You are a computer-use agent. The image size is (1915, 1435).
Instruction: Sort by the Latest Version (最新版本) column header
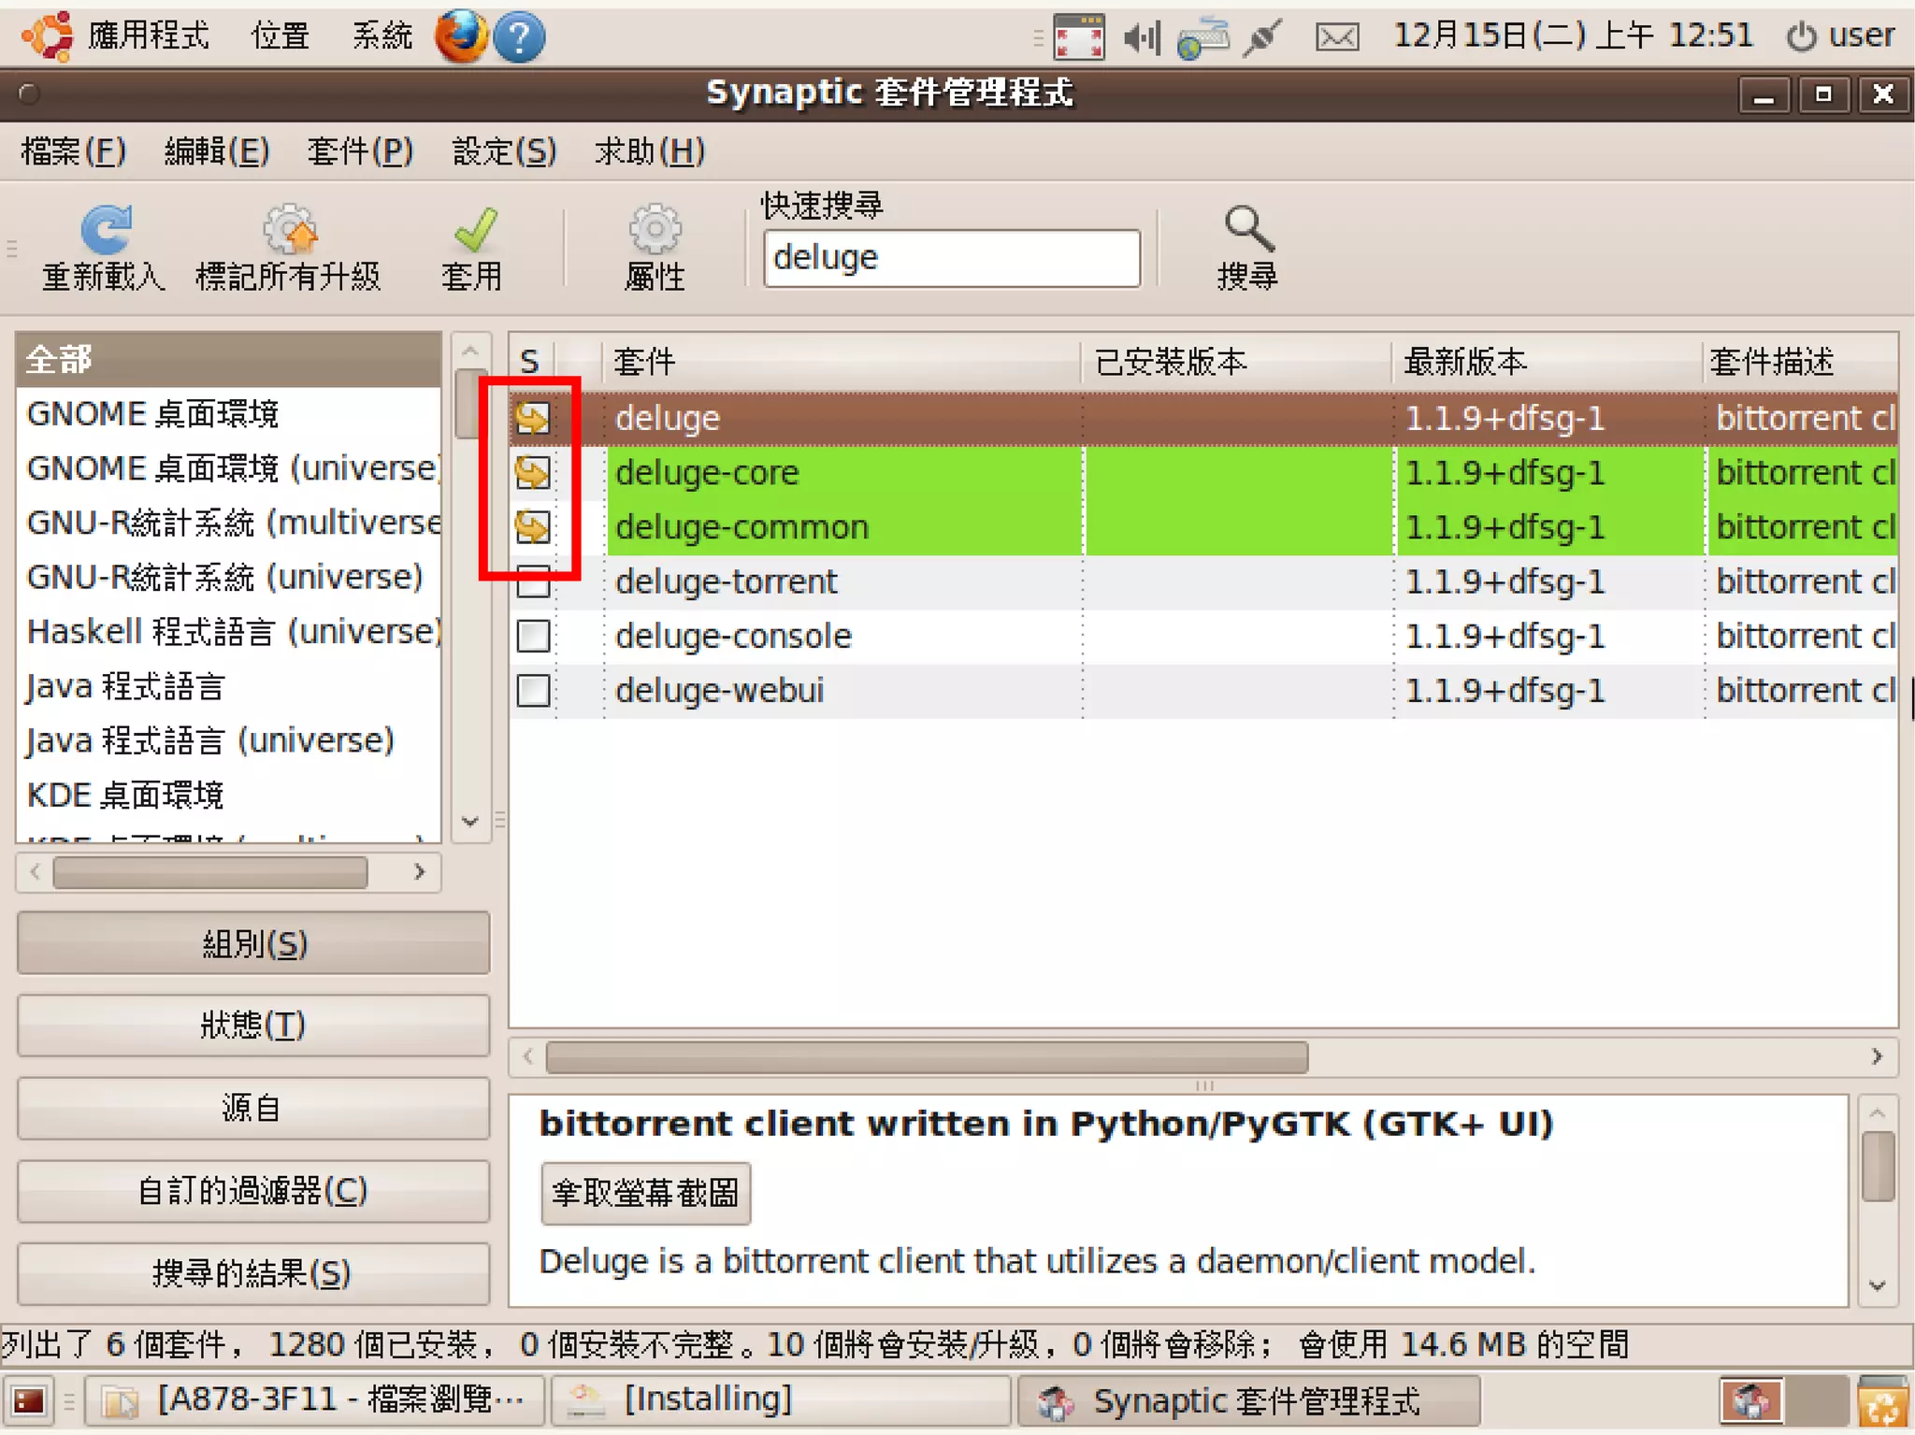tap(1547, 362)
